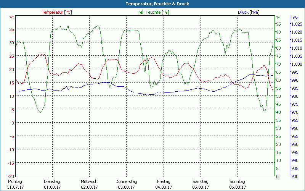Click the '31.07.17' date label
Screen dimensions: 305x191
[15, 187]
